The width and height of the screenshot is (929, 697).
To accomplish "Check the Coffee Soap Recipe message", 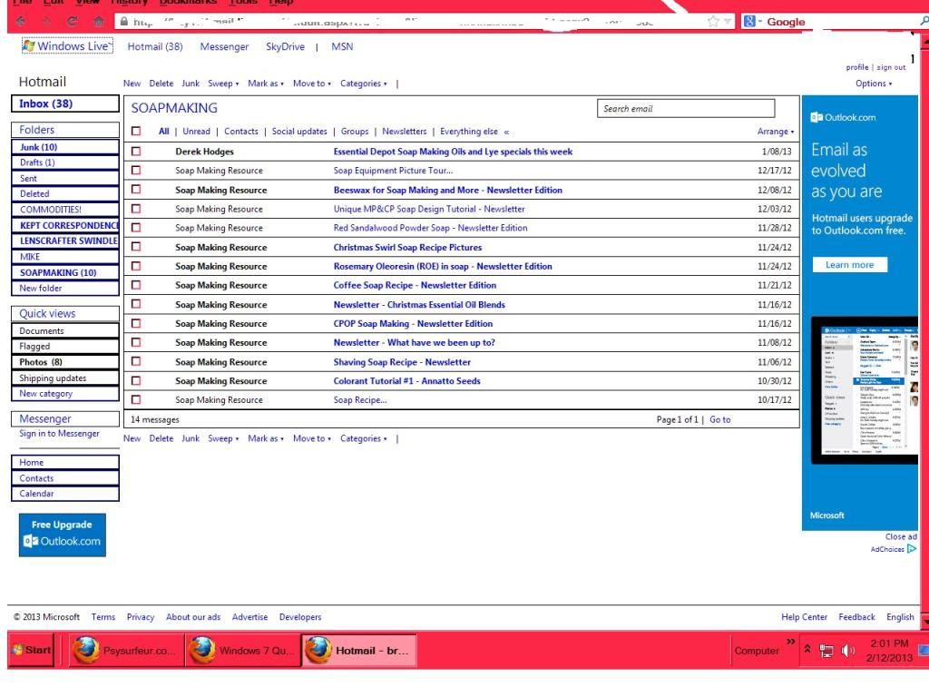I will click(136, 285).
